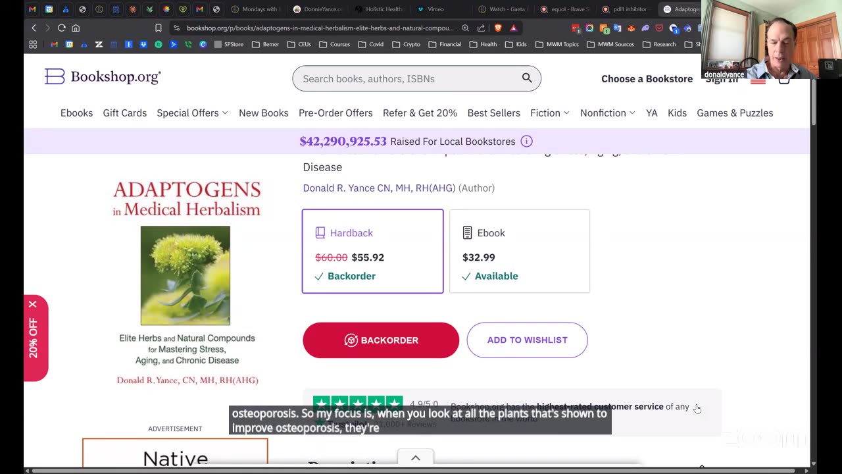
Task: Expand the Special Offers menu
Action: click(x=192, y=113)
